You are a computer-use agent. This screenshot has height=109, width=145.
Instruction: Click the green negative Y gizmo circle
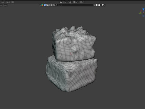(140, 13)
